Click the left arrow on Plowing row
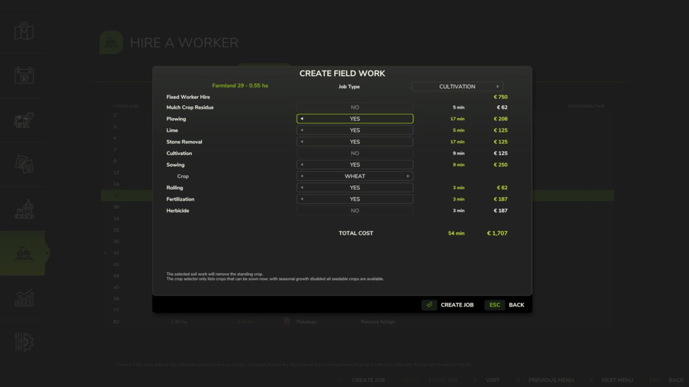689x387 pixels. coord(301,119)
